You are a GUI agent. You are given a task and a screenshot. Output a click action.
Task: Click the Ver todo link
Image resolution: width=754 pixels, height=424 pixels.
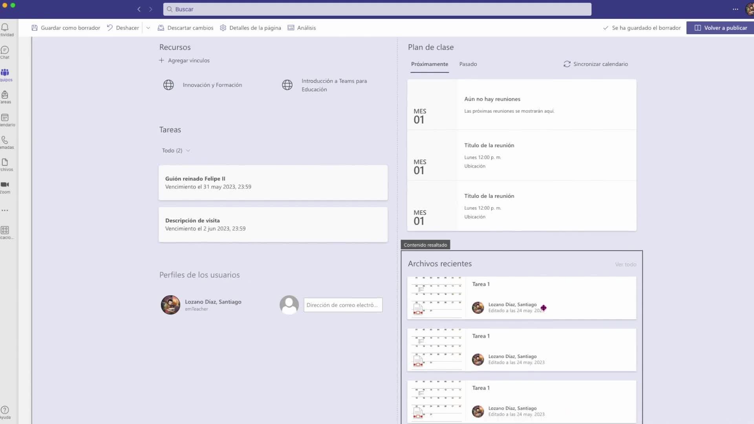[x=625, y=265]
